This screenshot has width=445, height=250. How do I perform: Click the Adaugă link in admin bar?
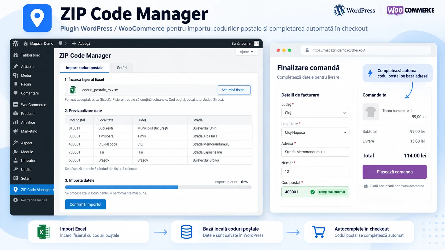tap(84, 43)
